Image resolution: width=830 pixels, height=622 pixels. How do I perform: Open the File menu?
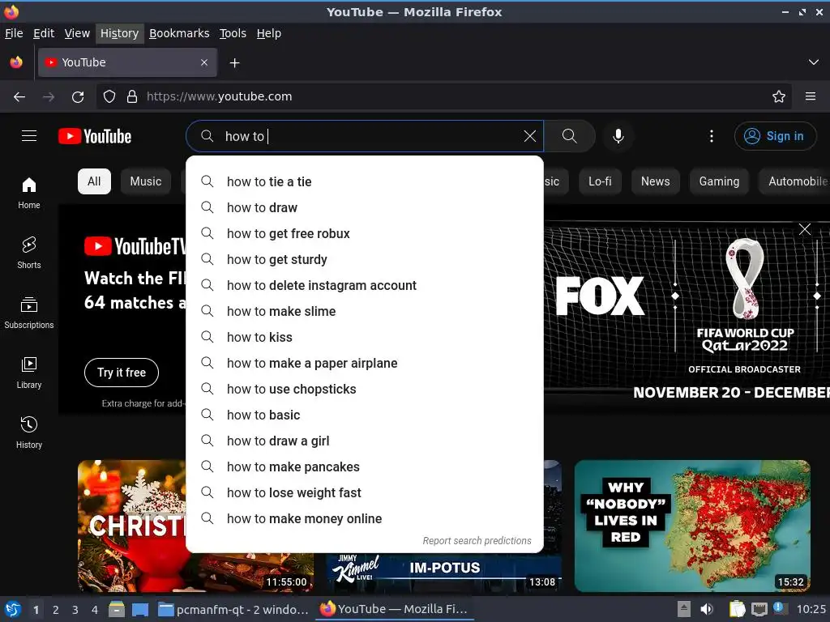(14, 33)
